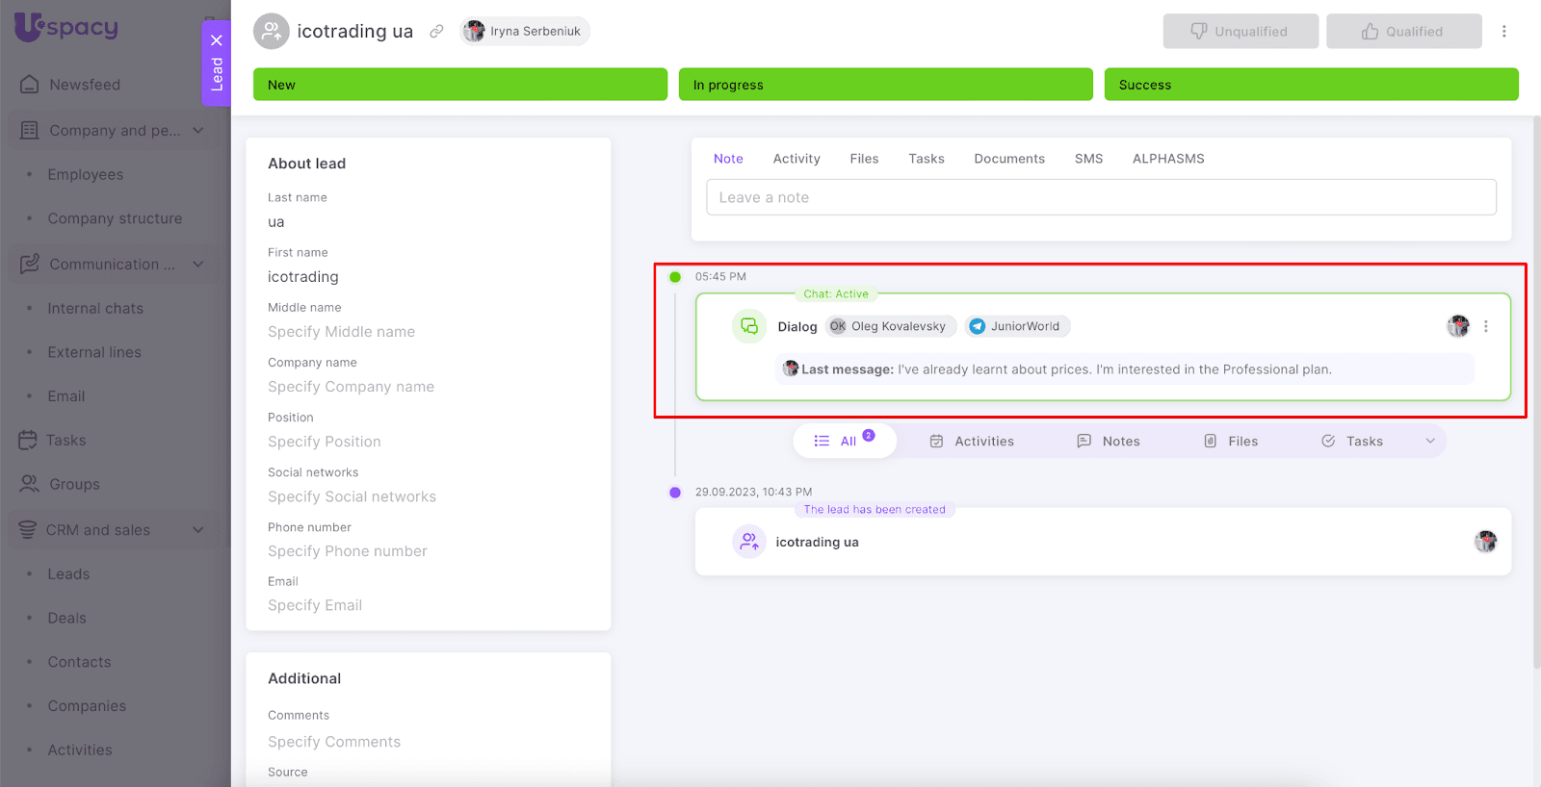Close the Lead panel with X icon
Screen dimensions: 1541x787
[x=217, y=40]
